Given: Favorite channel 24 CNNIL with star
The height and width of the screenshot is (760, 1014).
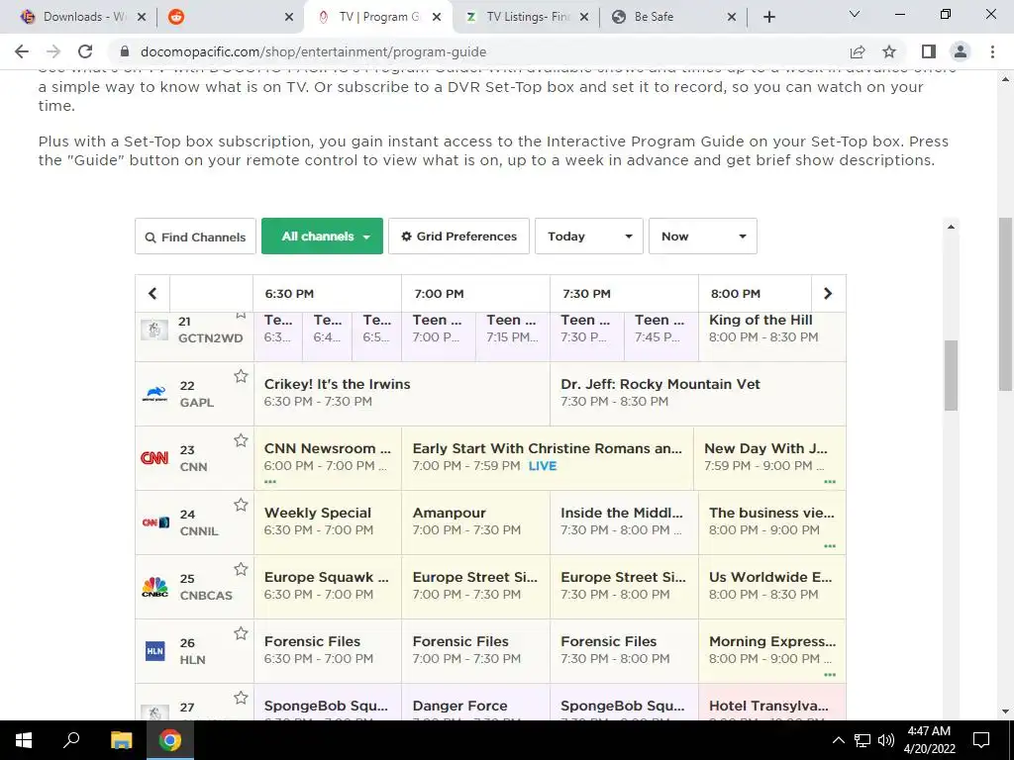Looking at the screenshot, I should [241, 505].
